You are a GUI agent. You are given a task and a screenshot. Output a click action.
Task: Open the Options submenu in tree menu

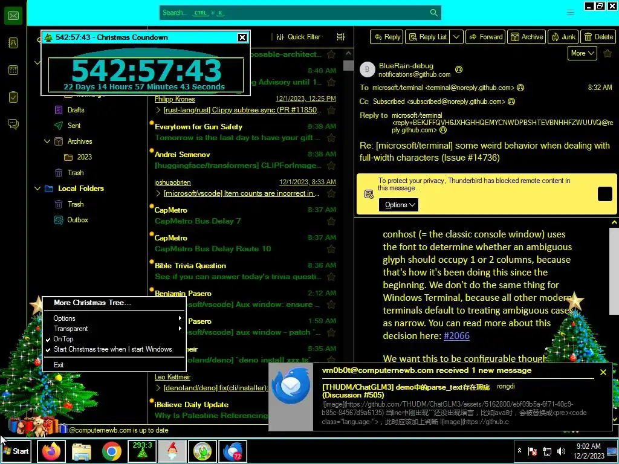(114, 318)
